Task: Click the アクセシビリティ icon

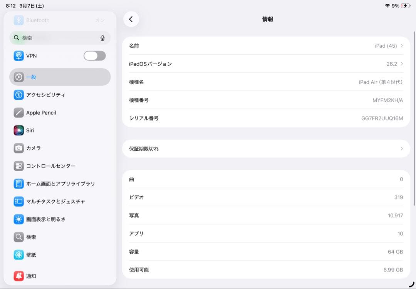Action: pos(18,95)
